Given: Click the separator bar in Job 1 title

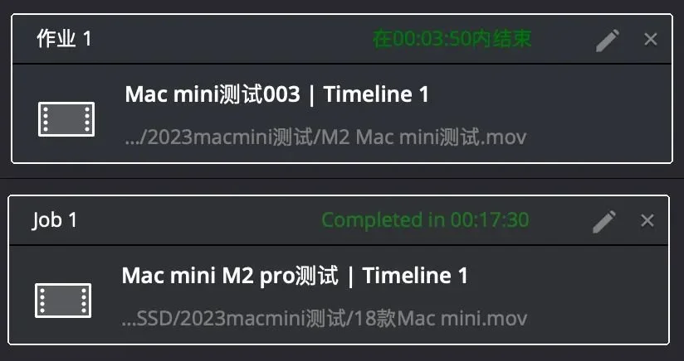Looking at the screenshot, I should pyautogui.click(x=349, y=277).
